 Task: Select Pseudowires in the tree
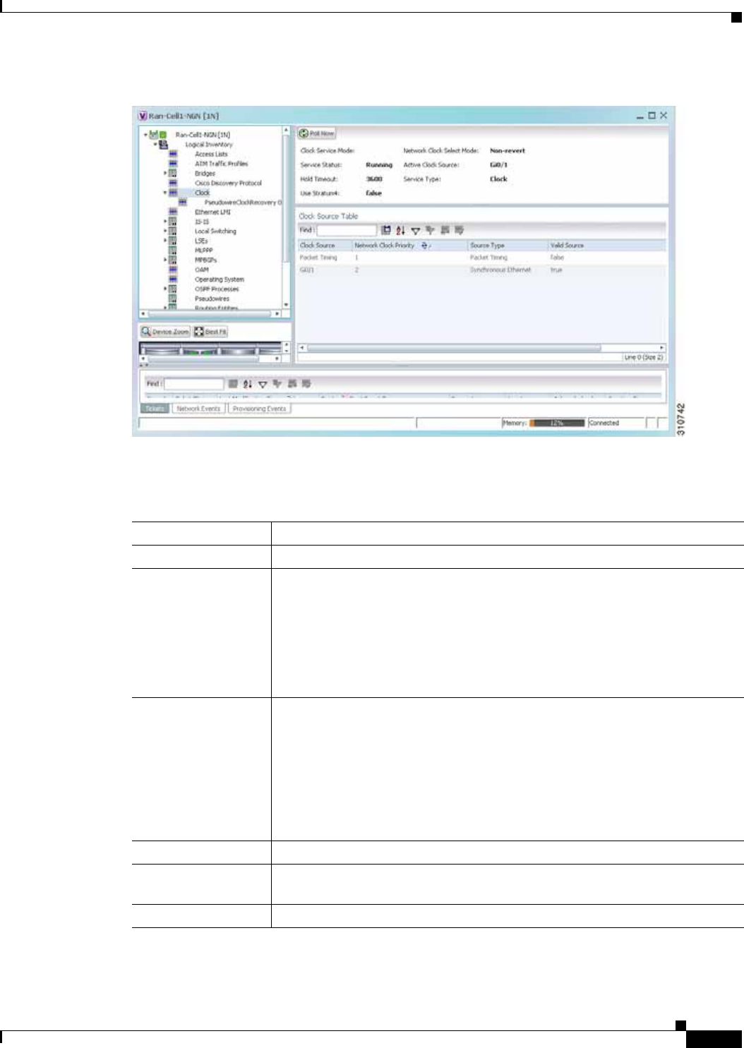pos(212,299)
